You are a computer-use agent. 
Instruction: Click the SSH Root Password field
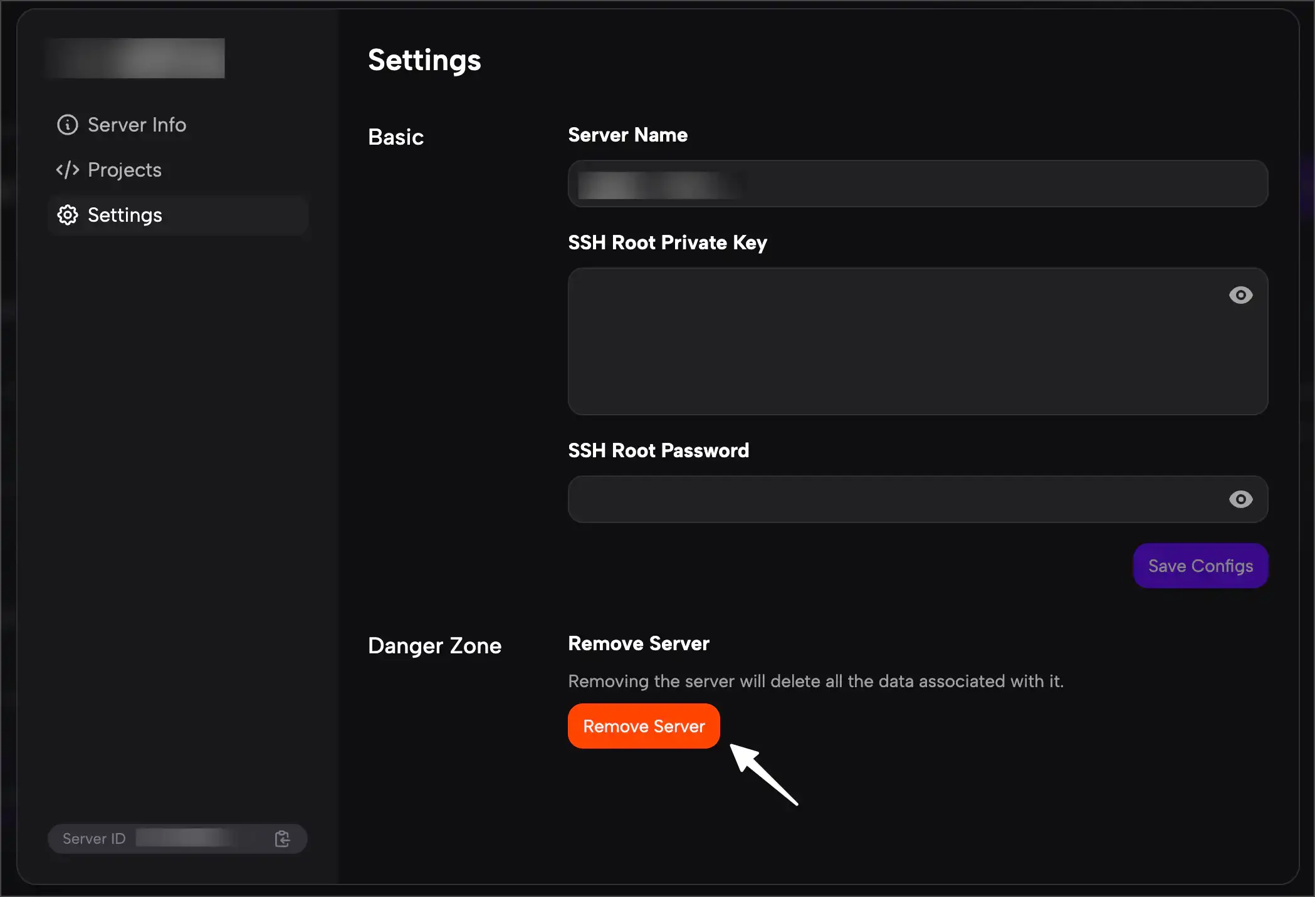pyautogui.click(x=890, y=499)
